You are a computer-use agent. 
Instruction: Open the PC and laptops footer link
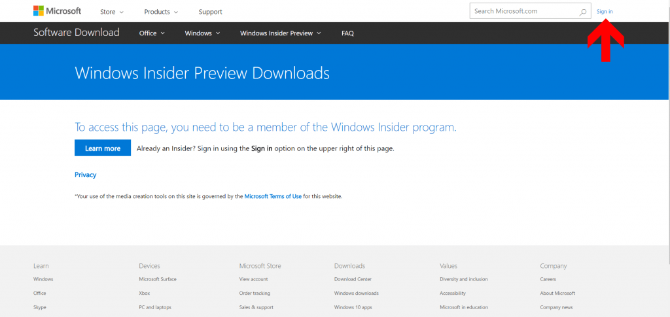coord(155,308)
